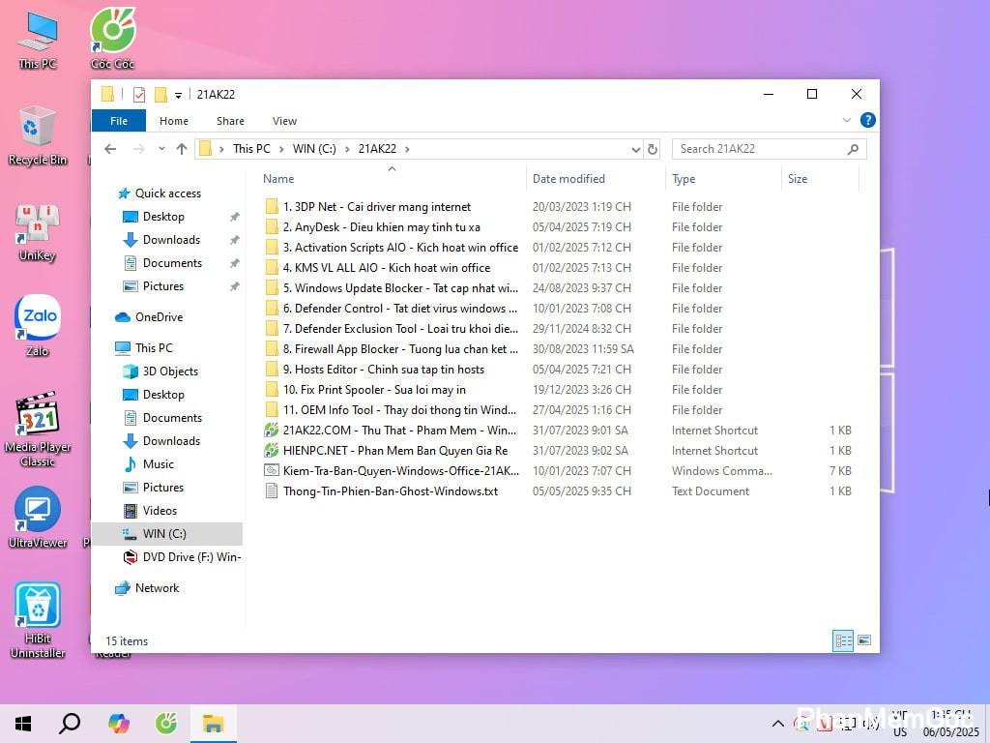Click the Refresh button beside address bar
The width and height of the screenshot is (990, 743).
[653, 149]
